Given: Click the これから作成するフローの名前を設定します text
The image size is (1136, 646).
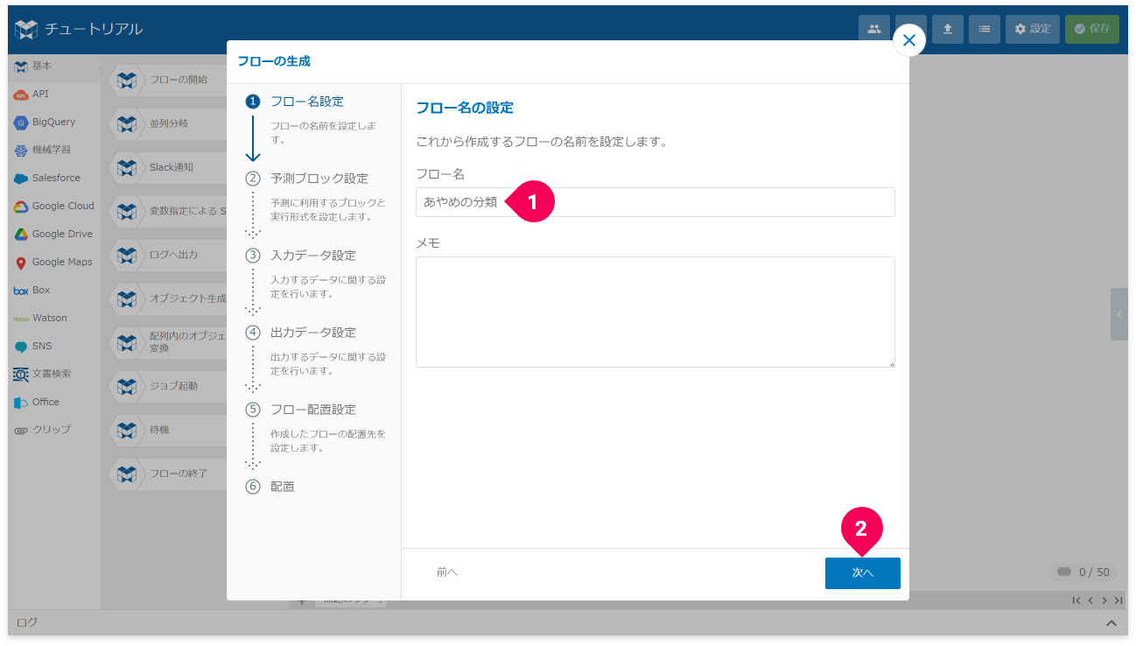Looking at the screenshot, I should tap(541, 141).
